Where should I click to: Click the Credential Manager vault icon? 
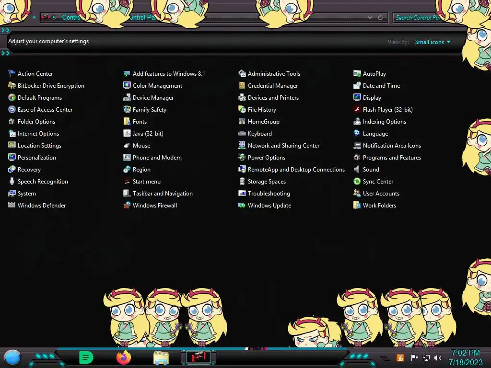pos(242,85)
